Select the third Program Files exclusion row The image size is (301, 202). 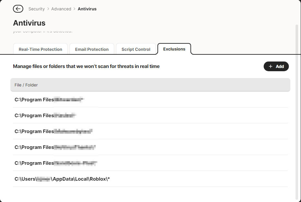(x=54, y=131)
